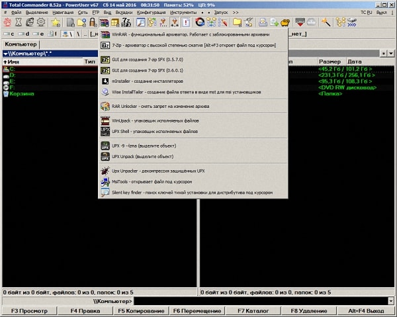Screen dimensions: 397x317
Task: Open RAR Unlocker via its icon
Action: [106, 107]
